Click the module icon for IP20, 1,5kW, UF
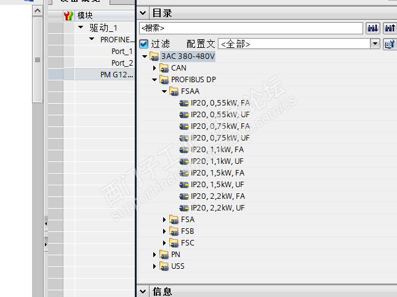The height and width of the screenshot is (297, 397). [x=184, y=185]
